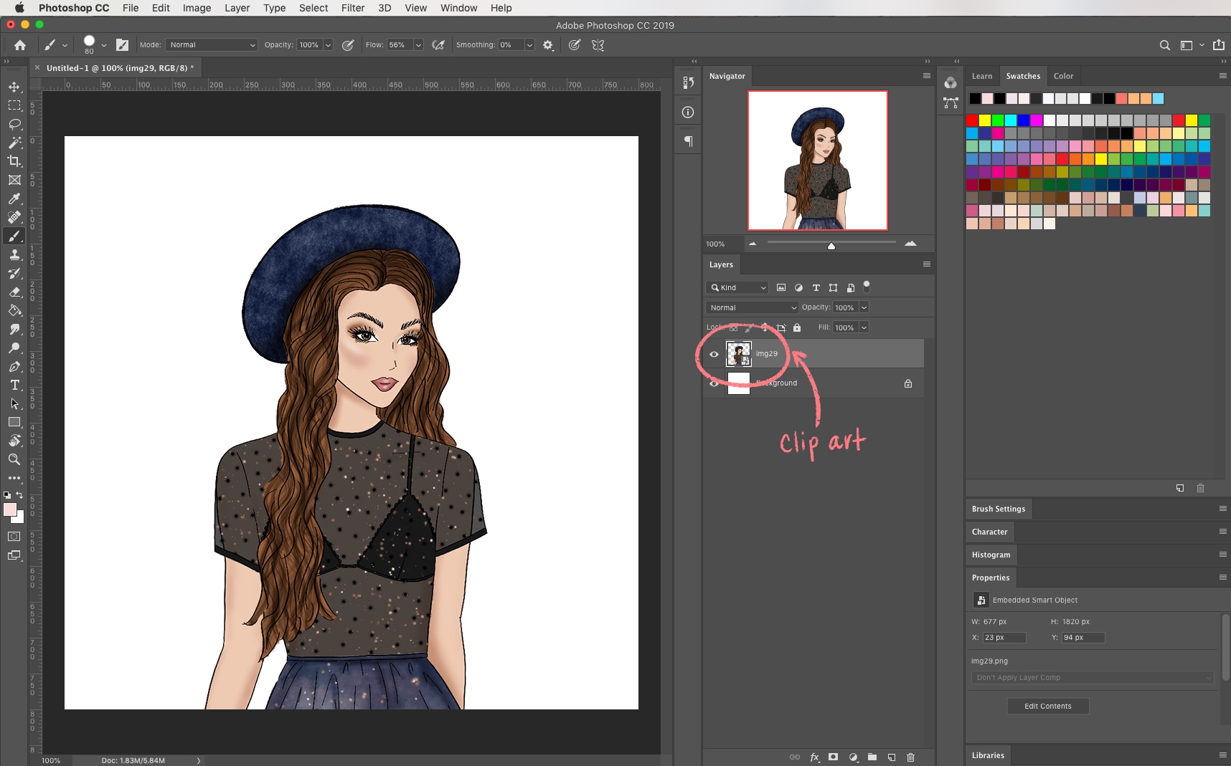Select the img29 layer thumbnail
This screenshot has height=766, width=1231.
[x=739, y=354]
